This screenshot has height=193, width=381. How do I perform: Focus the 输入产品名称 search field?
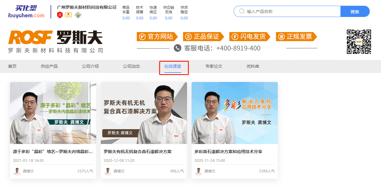point(287,11)
